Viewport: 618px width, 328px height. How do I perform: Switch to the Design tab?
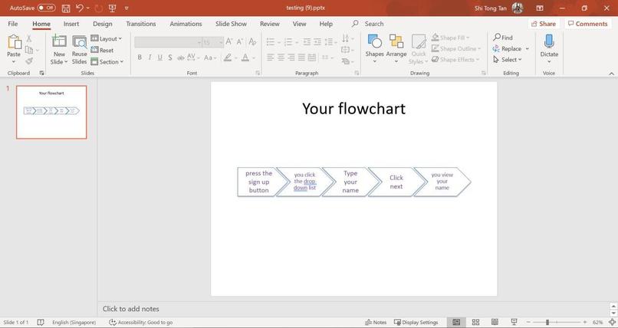[103, 24]
